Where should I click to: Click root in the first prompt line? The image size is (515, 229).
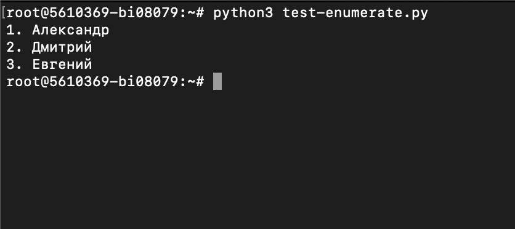pos(23,14)
